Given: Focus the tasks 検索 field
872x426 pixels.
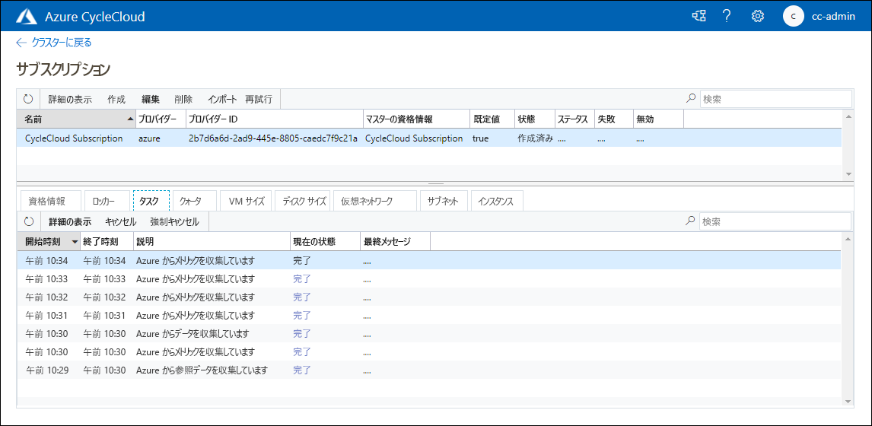Looking at the screenshot, I should click(x=775, y=221).
